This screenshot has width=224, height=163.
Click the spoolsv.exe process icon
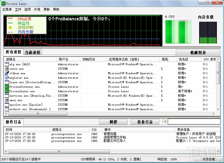[x=7, y=105]
